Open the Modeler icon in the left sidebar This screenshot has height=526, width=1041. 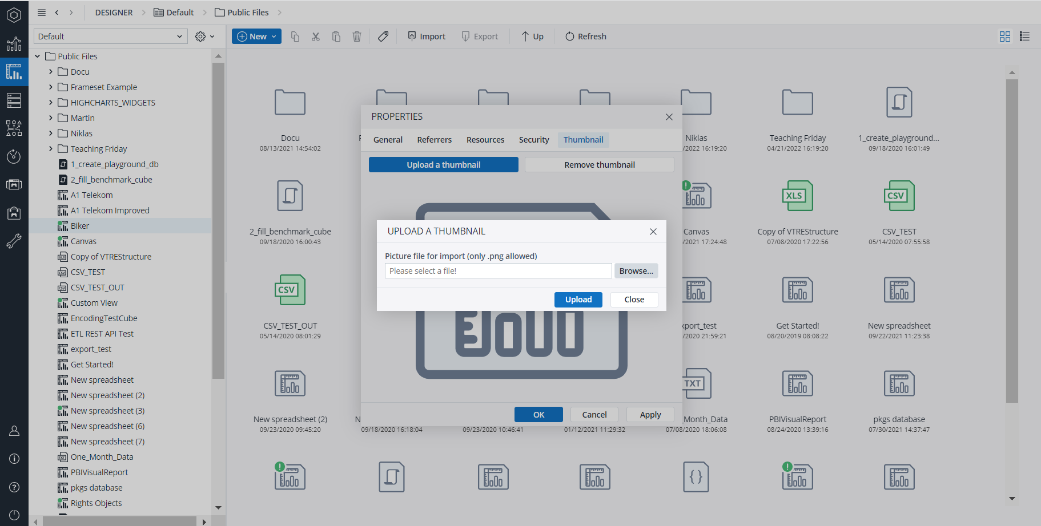[x=14, y=128]
